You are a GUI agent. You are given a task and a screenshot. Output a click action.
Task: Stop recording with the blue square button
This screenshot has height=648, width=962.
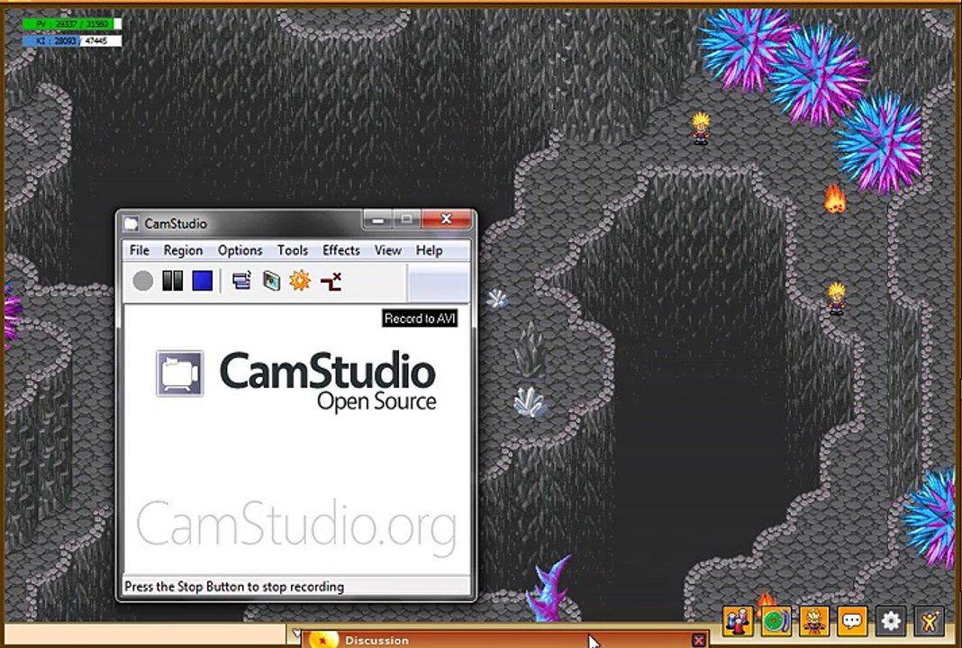pos(203,282)
